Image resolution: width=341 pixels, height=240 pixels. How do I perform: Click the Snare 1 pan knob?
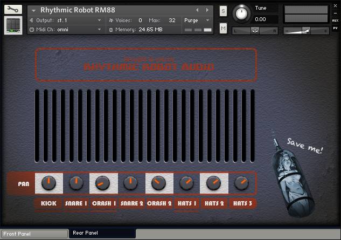coord(76,183)
